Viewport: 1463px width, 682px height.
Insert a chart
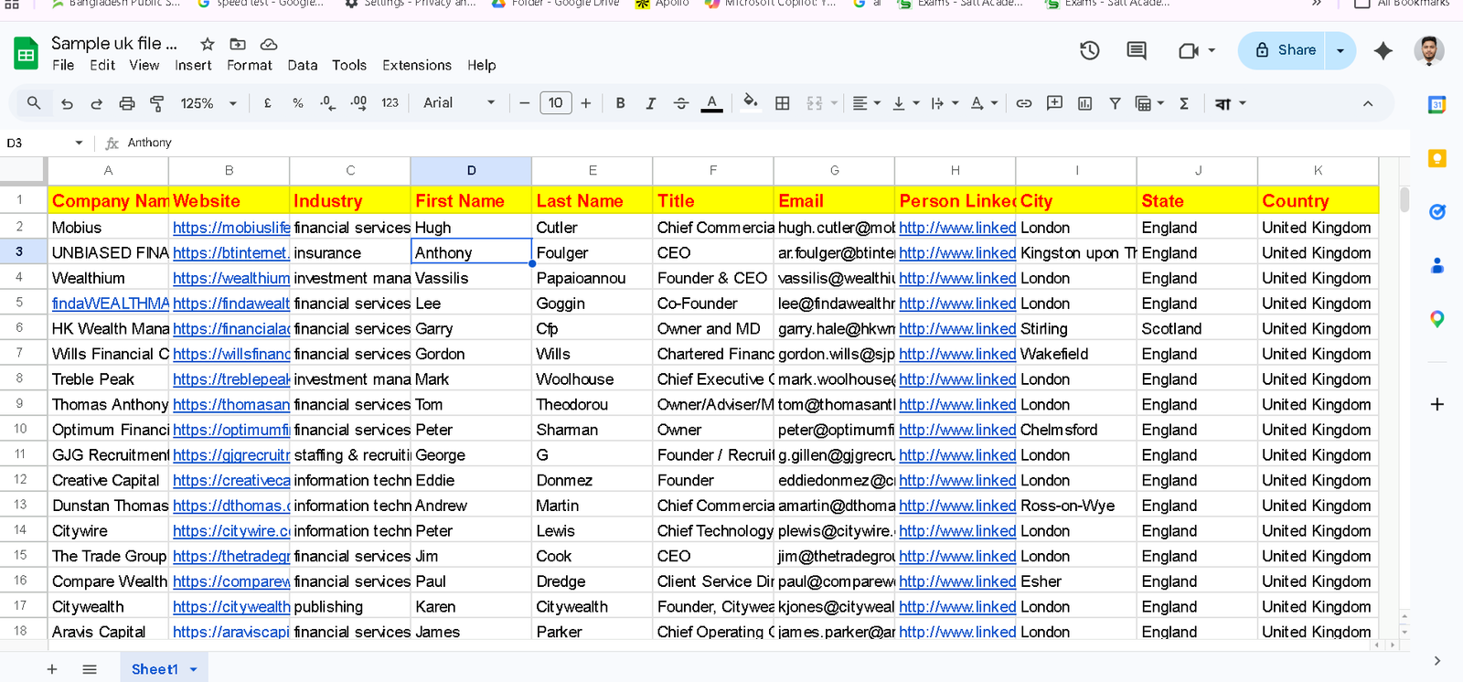click(1084, 103)
